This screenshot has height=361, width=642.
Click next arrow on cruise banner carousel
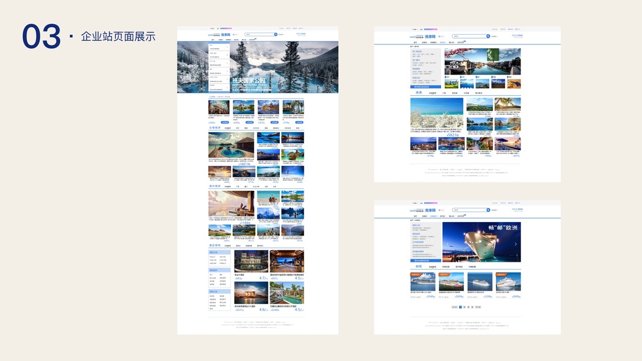516,244
